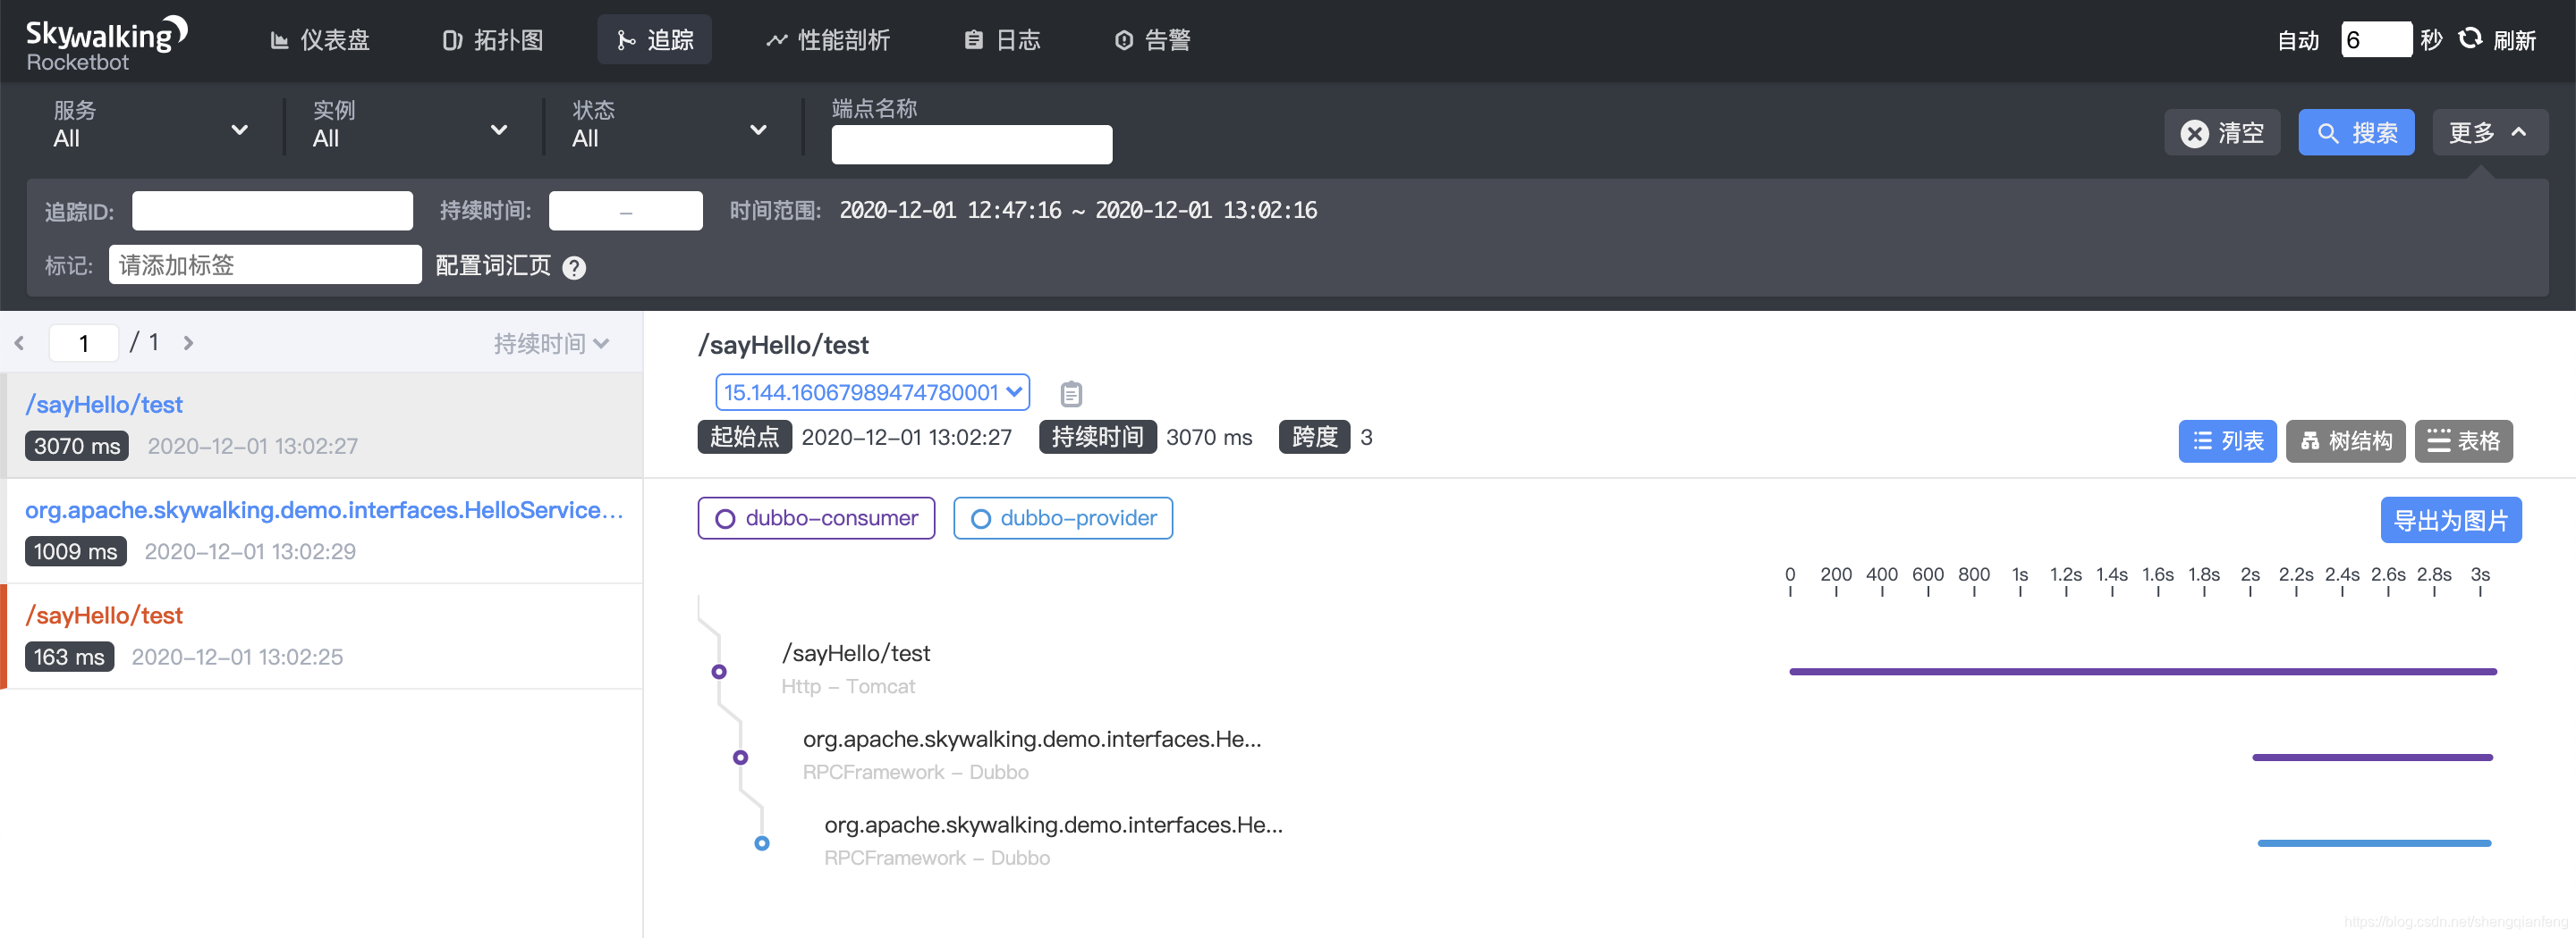The image size is (2576, 938).
Task: Focus the auto refresh seconds field
Action: pos(2375,40)
